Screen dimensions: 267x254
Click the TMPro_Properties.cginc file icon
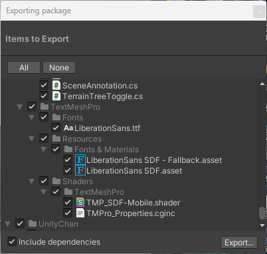80,213
